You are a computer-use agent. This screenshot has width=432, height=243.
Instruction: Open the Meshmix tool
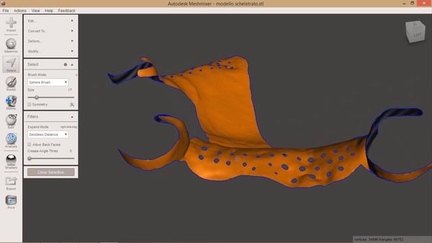[x=11, y=45]
